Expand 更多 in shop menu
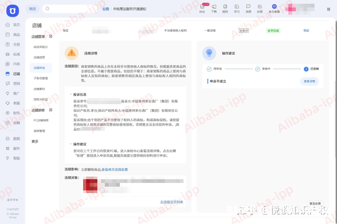 35,141
